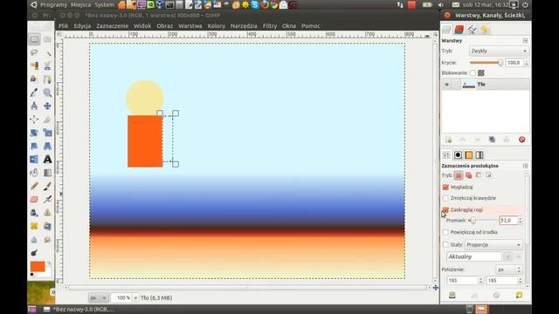
Task: Open the Programy menu in the top panel
Action: click(x=53, y=5)
